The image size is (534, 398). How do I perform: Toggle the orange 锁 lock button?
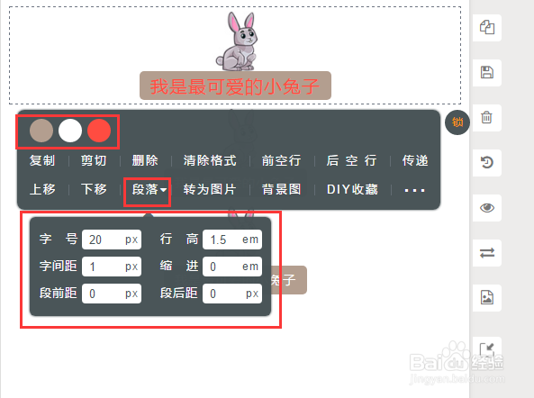[457, 122]
